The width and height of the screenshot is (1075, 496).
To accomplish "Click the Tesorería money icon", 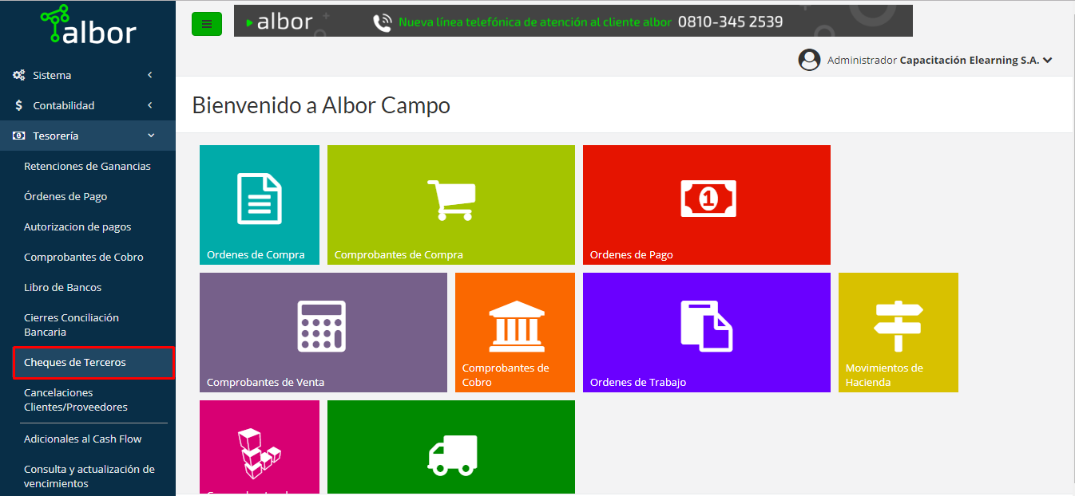I will pos(19,136).
